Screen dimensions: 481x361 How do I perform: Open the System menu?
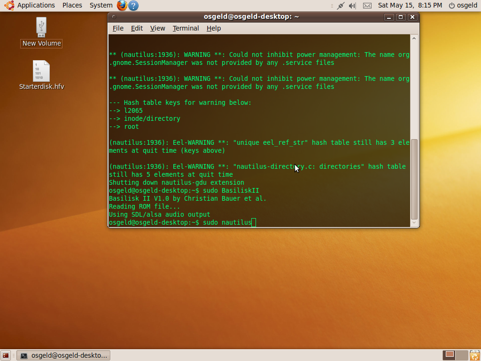point(101,5)
